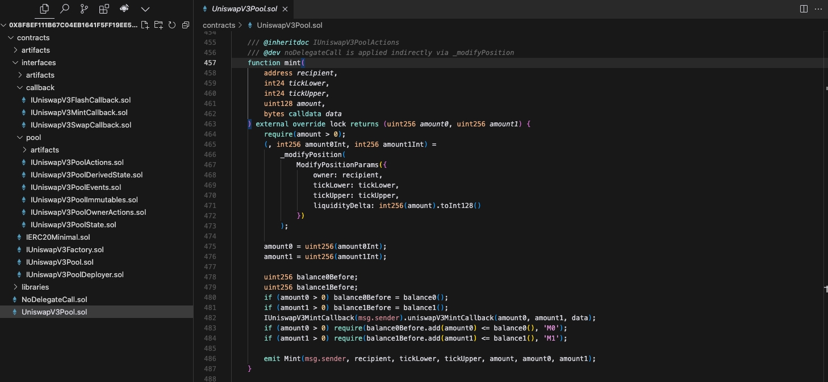Open IUniswapV3PoolDeployer.sol file

pyautogui.click(x=75, y=274)
